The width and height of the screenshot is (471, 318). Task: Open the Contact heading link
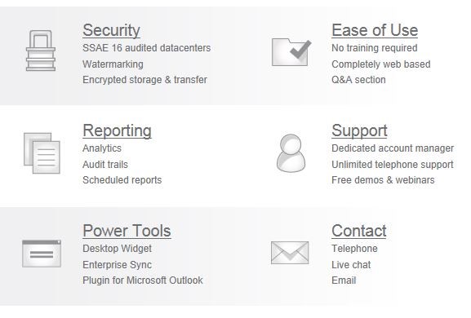coord(359,231)
